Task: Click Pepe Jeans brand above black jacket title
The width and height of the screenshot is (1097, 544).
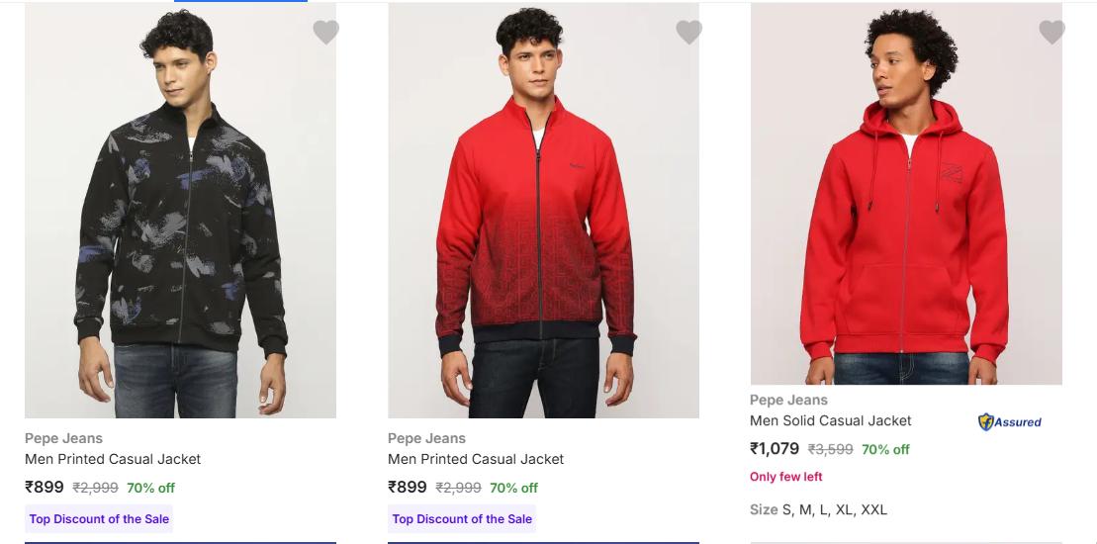Action: (x=63, y=438)
